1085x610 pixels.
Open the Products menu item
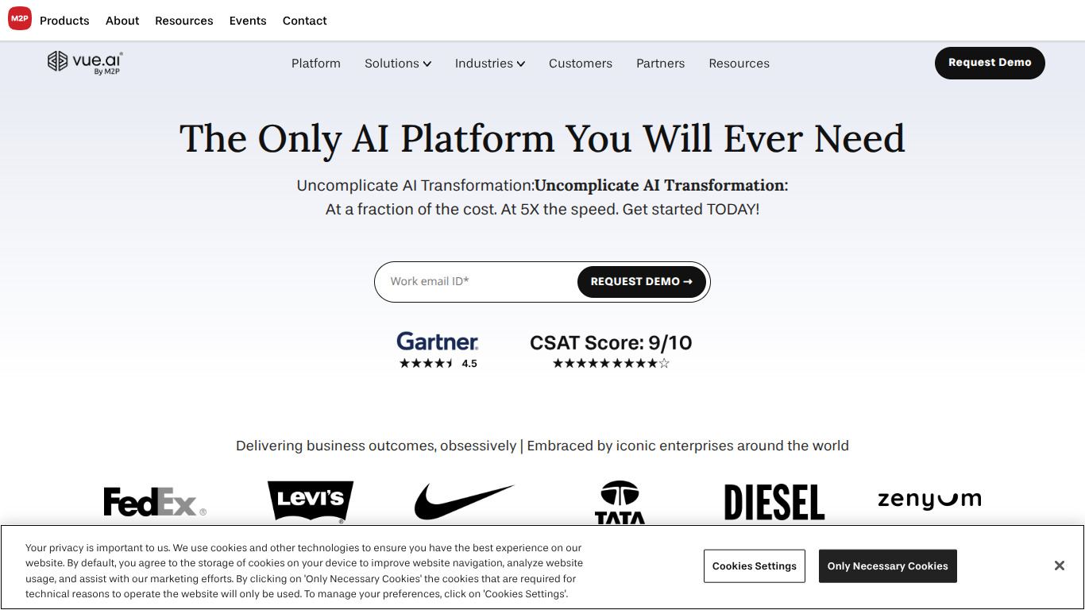pyautogui.click(x=64, y=21)
